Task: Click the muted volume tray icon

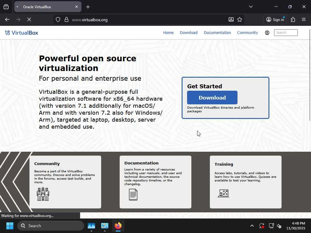Action: coord(279,226)
